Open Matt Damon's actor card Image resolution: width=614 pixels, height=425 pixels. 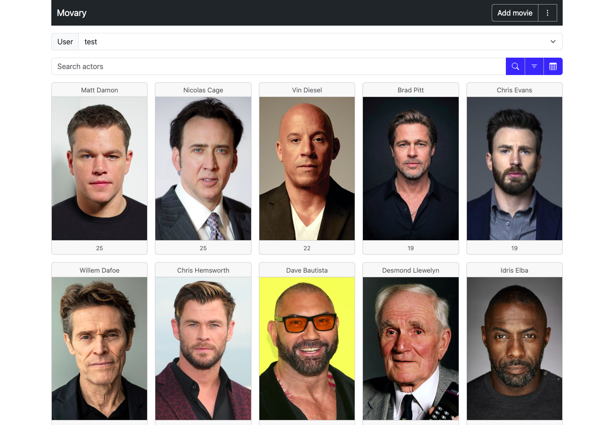99,168
